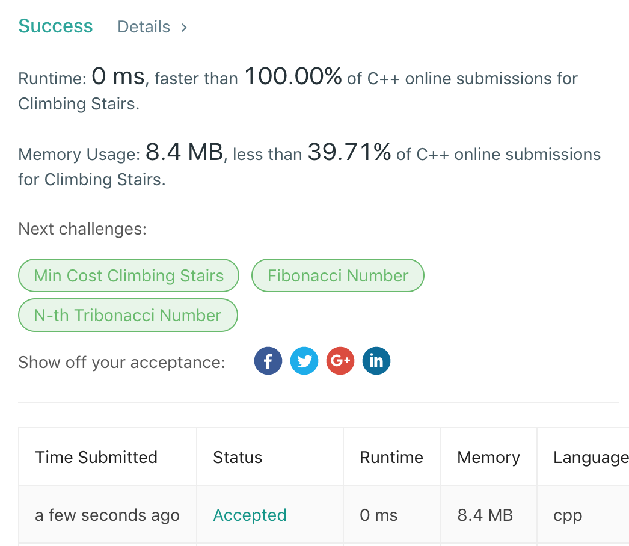Viewport: 629px width, 546px height.
Task: Share acceptance via Google Plus icon
Action: 340,361
